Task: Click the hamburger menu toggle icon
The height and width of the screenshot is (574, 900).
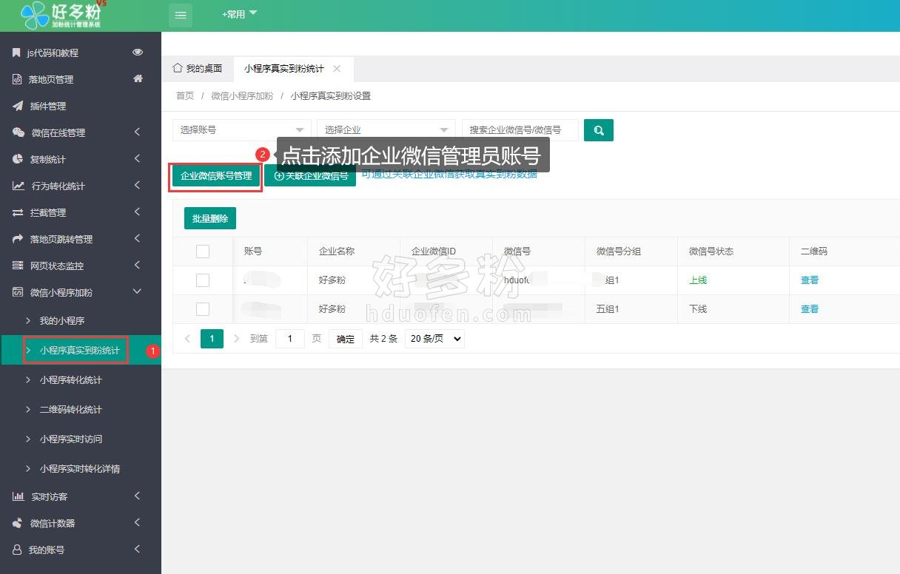Action: point(181,15)
